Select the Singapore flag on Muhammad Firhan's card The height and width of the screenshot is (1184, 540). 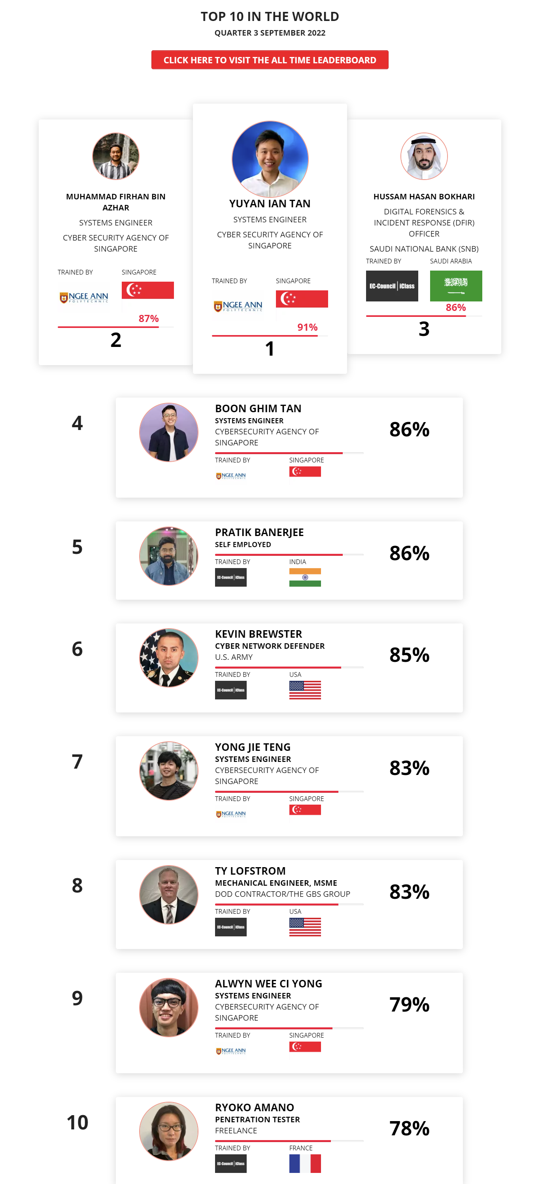coord(148,290)
